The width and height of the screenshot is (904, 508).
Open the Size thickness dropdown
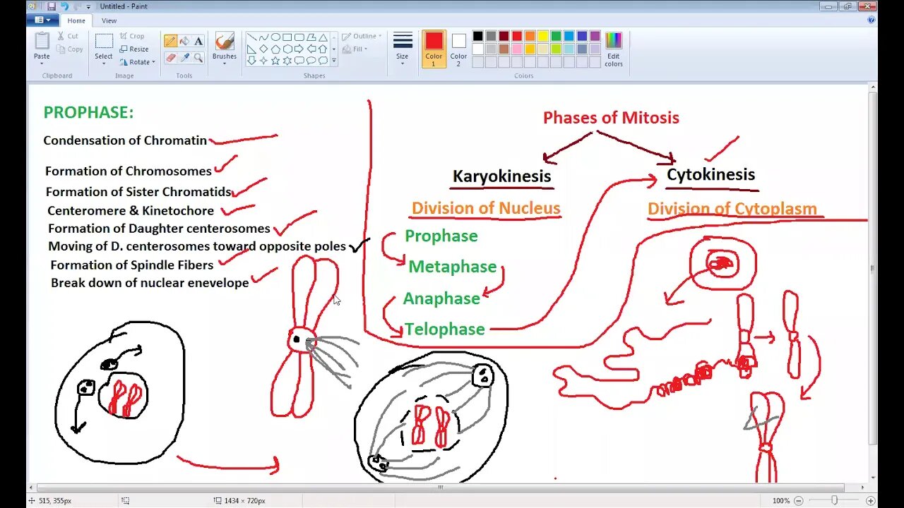pyautogui.click(x=403, y=48)
